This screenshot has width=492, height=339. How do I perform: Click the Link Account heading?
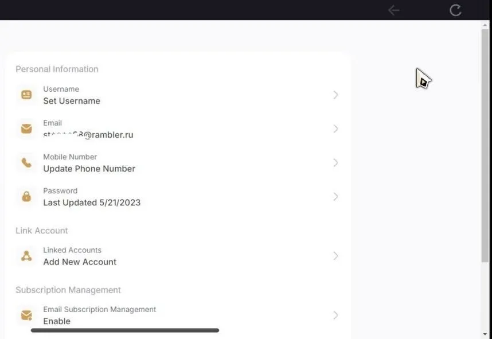click(42, 231)
